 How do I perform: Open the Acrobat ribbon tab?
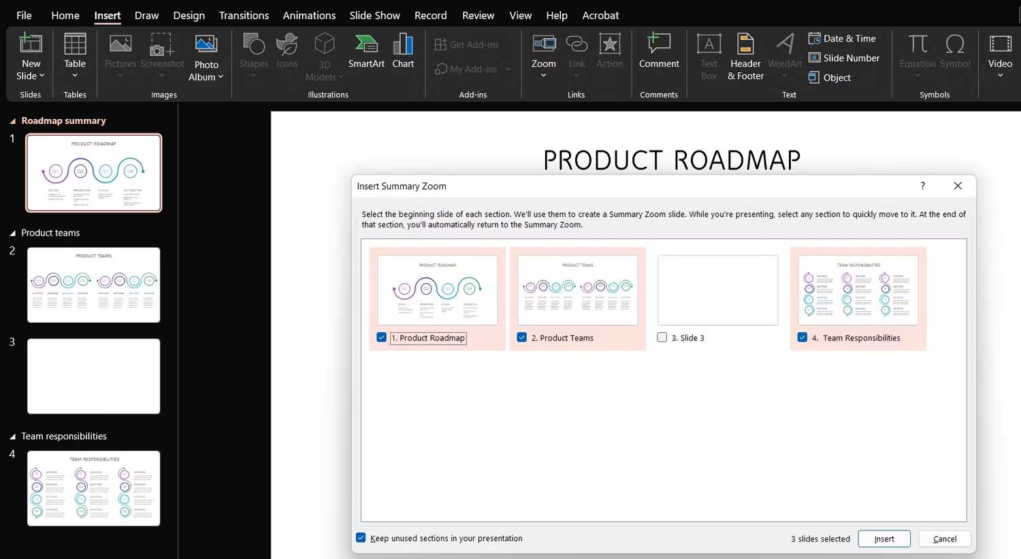click(600, 15)
